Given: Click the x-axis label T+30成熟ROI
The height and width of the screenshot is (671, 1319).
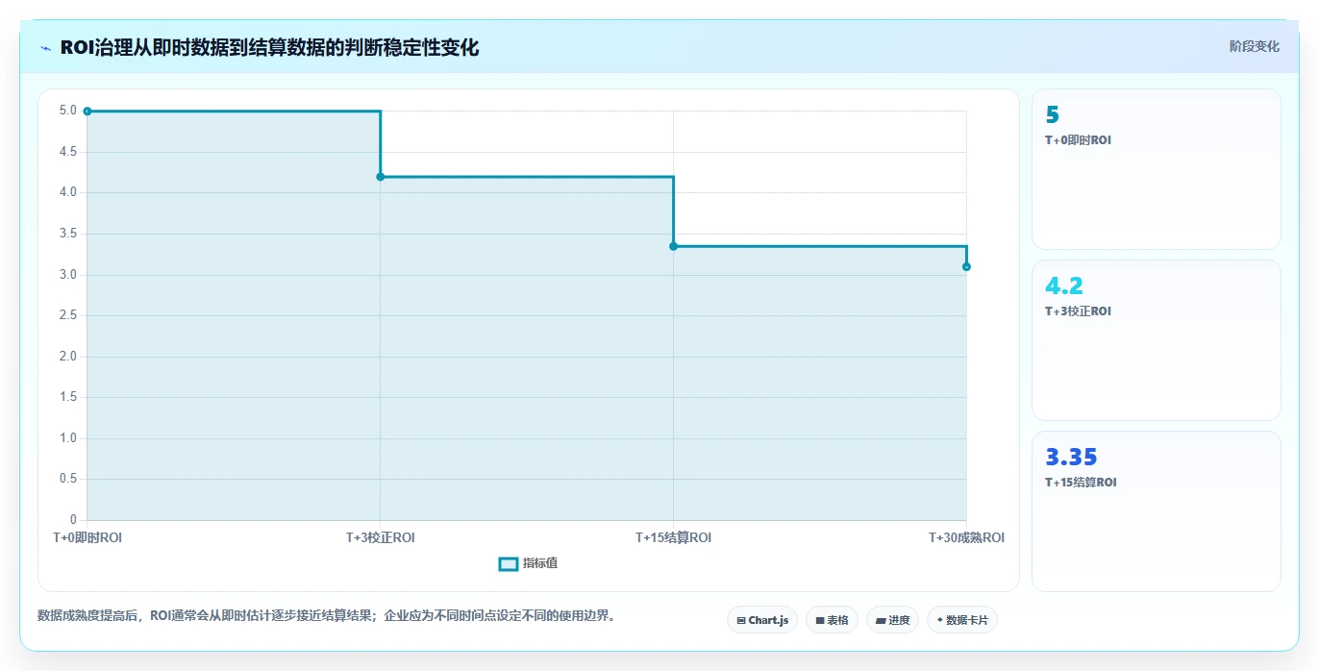Looking at the screenshot, I should [x=966, y=538].
